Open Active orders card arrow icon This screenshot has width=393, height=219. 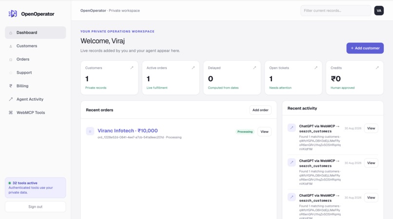click(x=193, y=68)
